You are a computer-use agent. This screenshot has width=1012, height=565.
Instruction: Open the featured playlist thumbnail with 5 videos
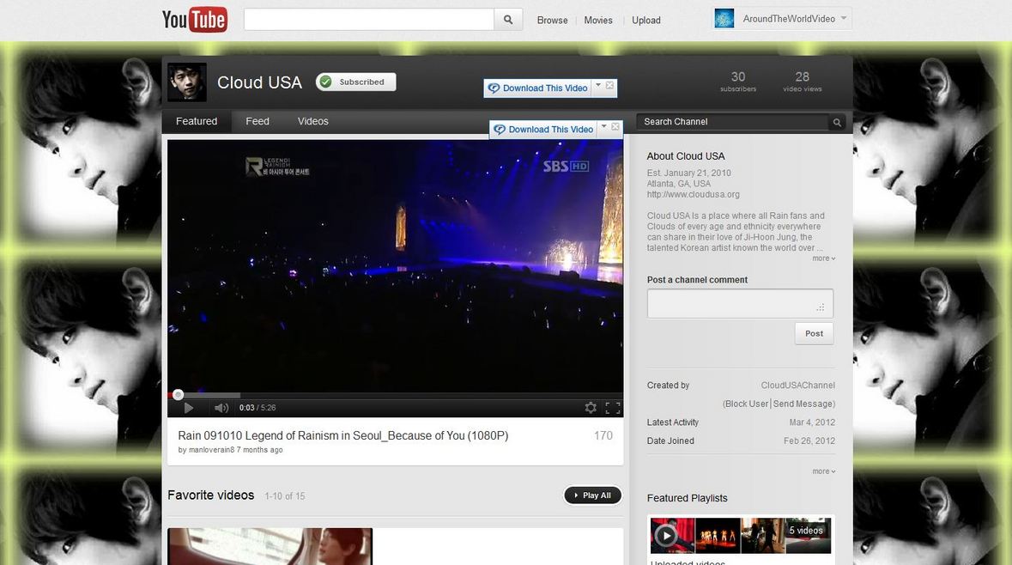click(x=740, y=535)
